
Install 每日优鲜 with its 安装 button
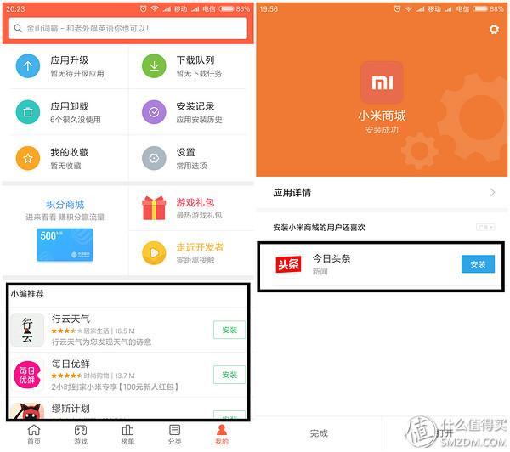[229, 375]
